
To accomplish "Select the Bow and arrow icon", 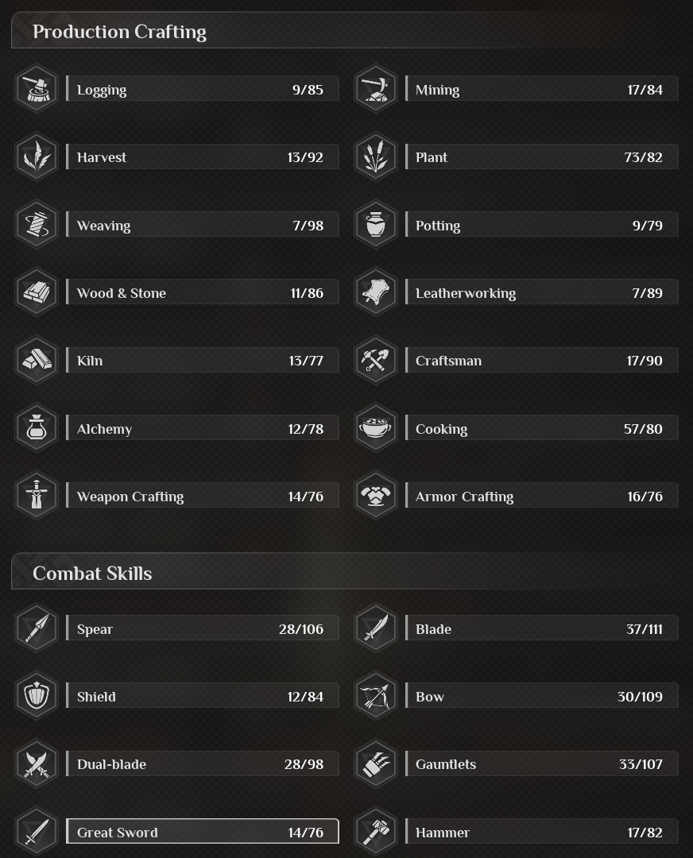I will [375, 696].
